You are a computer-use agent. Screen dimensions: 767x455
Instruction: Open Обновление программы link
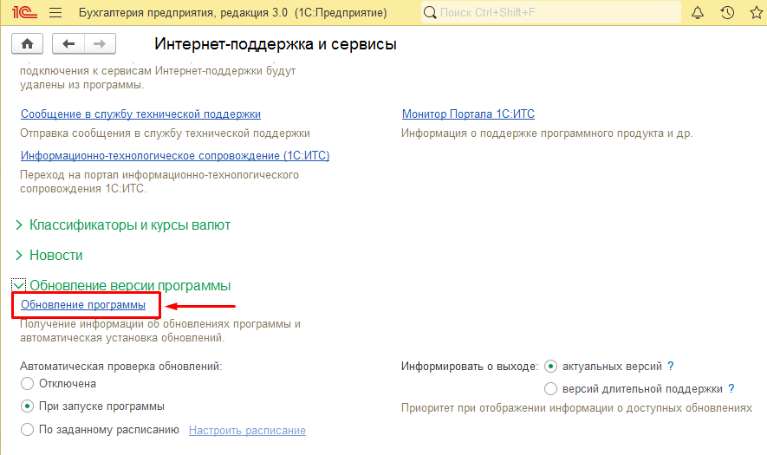click(x=83, y=305)
